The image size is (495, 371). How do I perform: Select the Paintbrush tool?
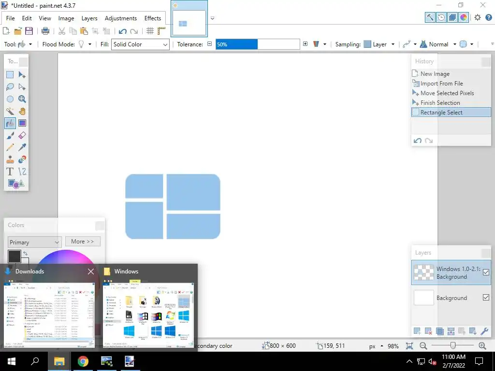click(x=10, y=135)
